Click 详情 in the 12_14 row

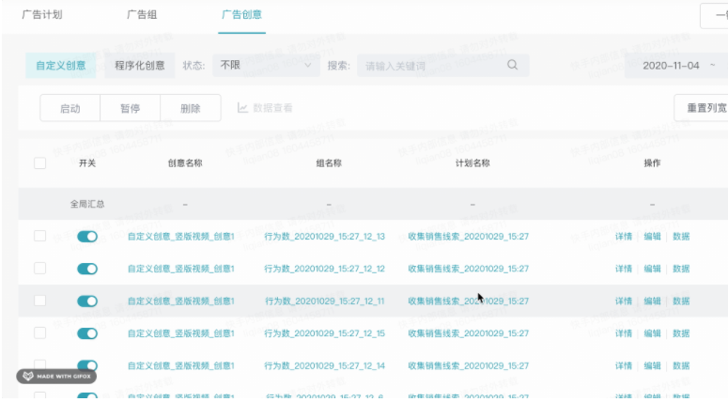[624, 365]
